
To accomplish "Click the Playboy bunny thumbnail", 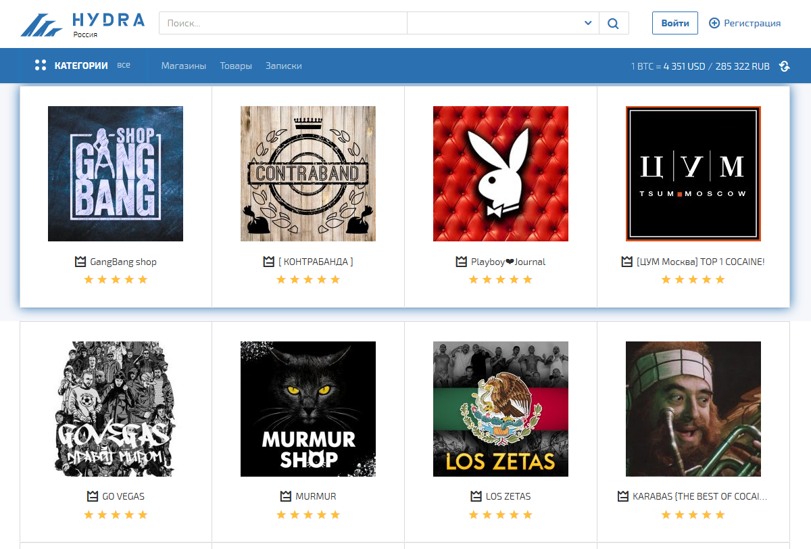I will click(501, 174).
